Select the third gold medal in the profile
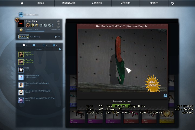 click(x=37, y=25)
